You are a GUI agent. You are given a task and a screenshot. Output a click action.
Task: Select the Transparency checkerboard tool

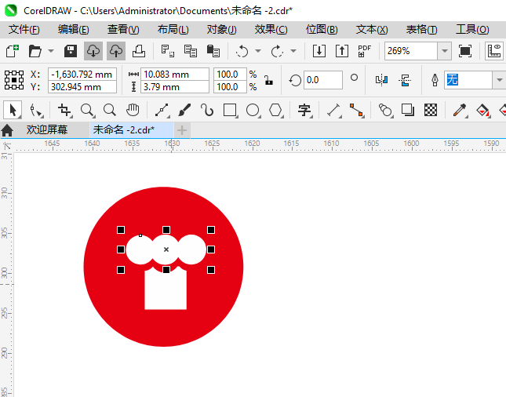coord(431,111)
